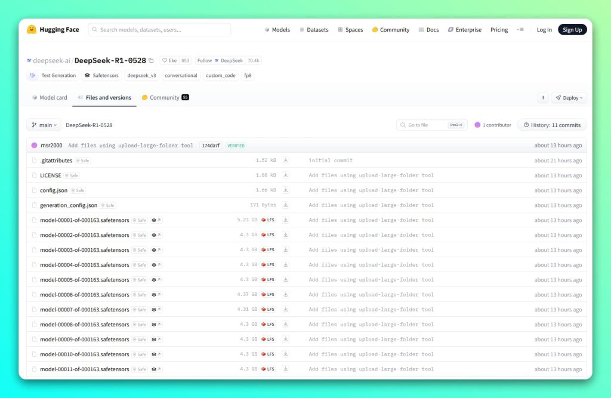Download model-00001-of-000163.safetensors
Image resolution: width=611 pixels, height=398 pixels.
(286, 220)
